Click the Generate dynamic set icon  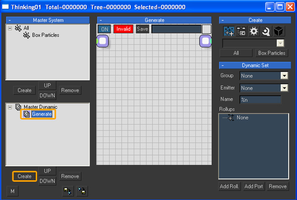tap(27, 114)
